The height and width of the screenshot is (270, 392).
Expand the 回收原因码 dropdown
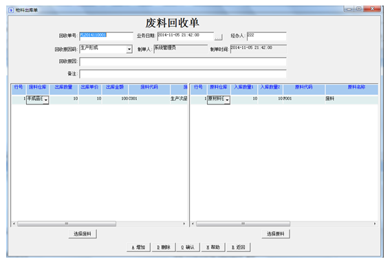[129, 49]
